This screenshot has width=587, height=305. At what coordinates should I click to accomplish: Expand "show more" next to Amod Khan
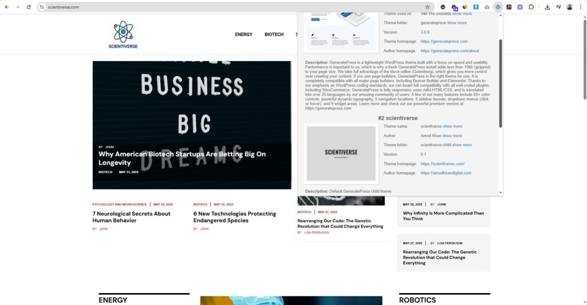click(x=452, y=136)
